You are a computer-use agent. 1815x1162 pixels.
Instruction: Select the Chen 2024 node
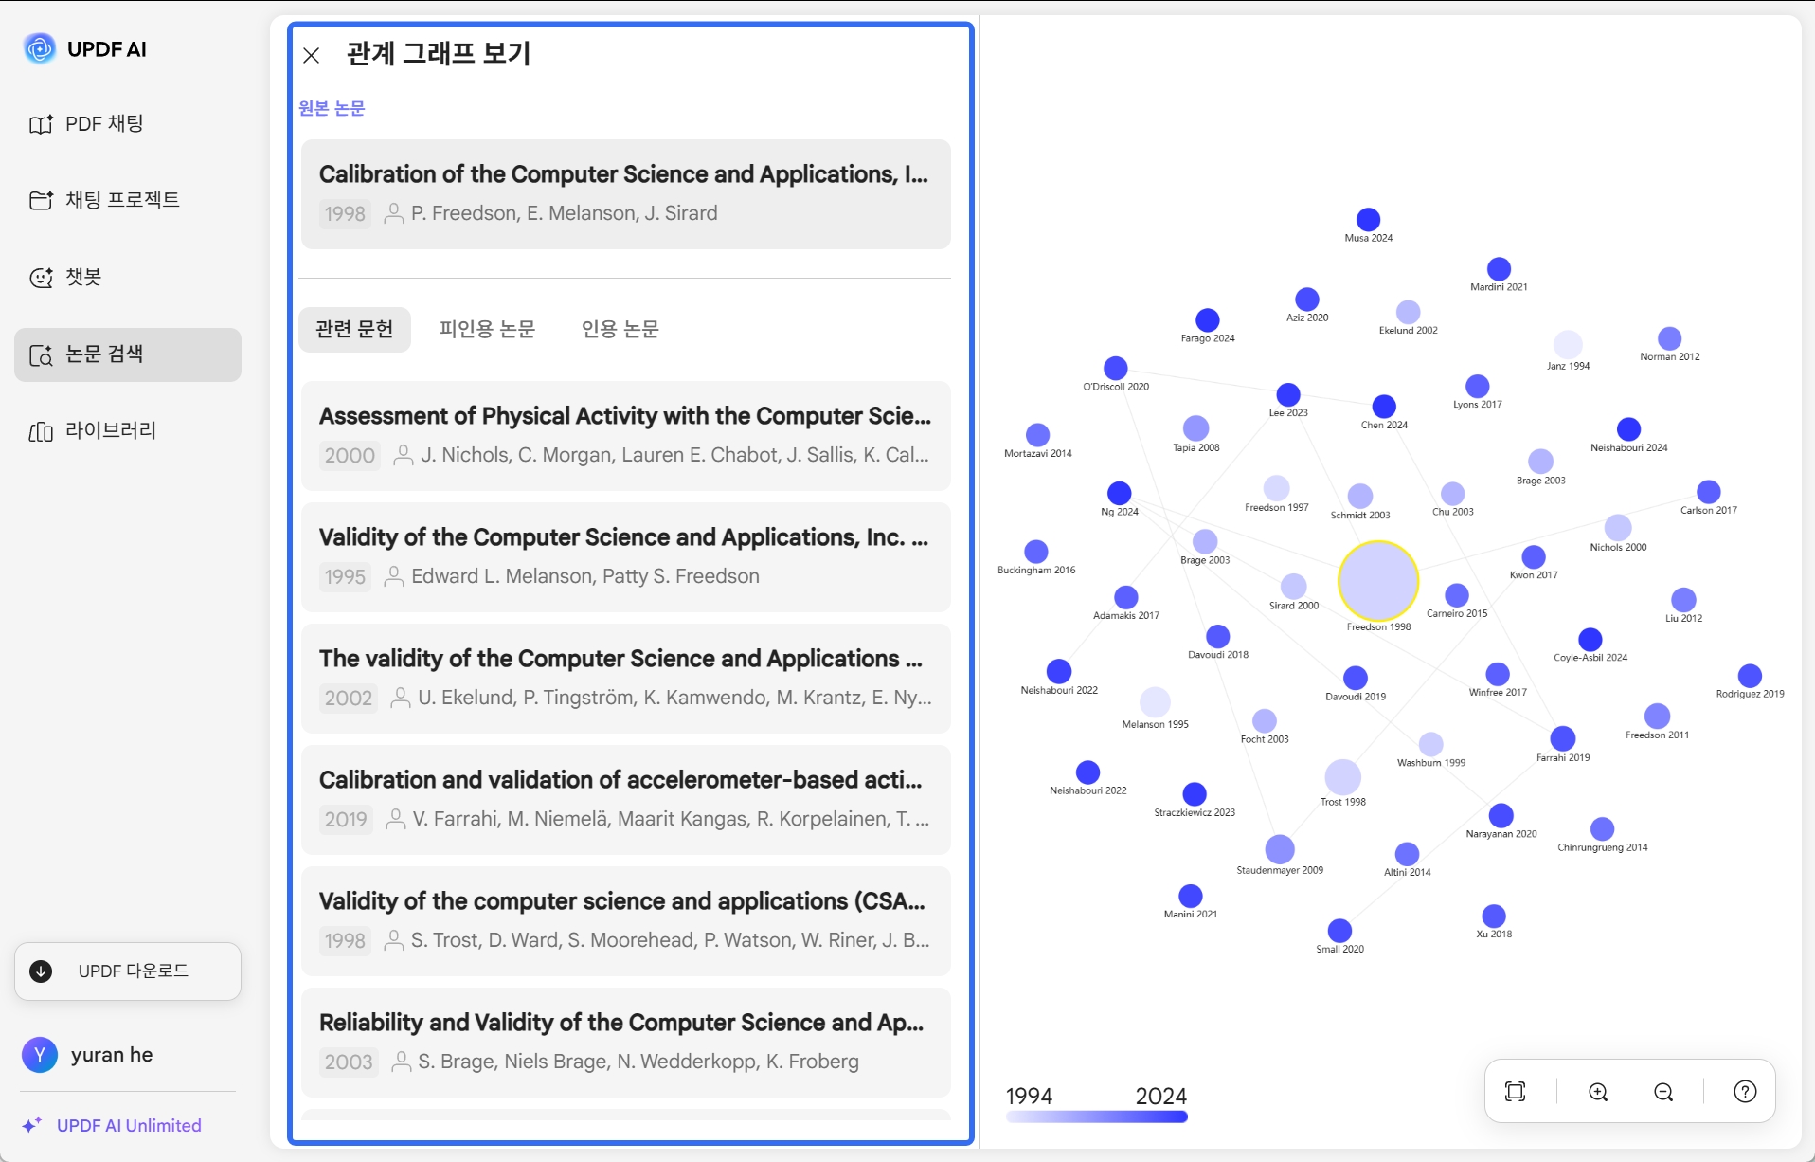pos(1384,407)
